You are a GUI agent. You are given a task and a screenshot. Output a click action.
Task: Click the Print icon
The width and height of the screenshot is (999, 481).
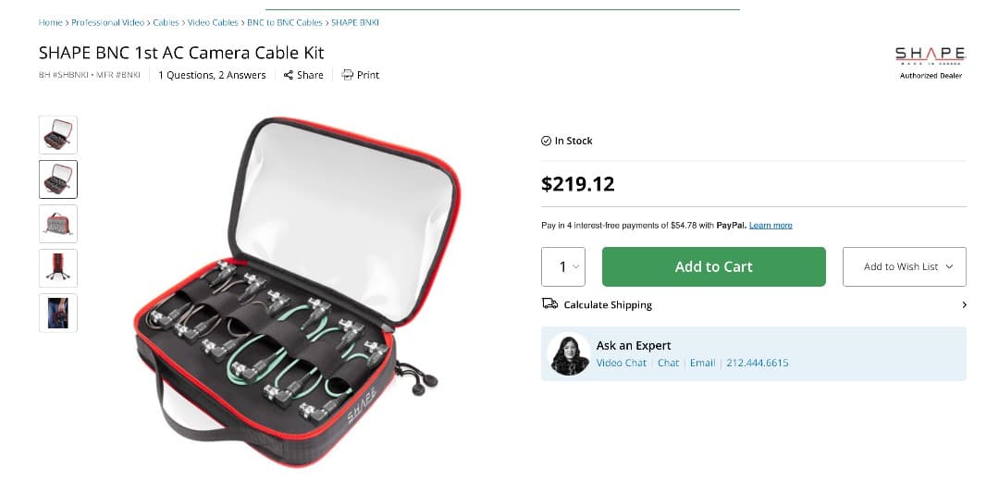pos(348,75)
